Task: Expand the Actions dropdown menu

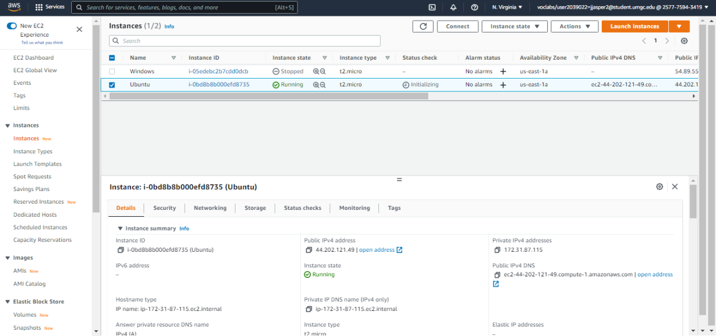Action: tap(574, 26)
